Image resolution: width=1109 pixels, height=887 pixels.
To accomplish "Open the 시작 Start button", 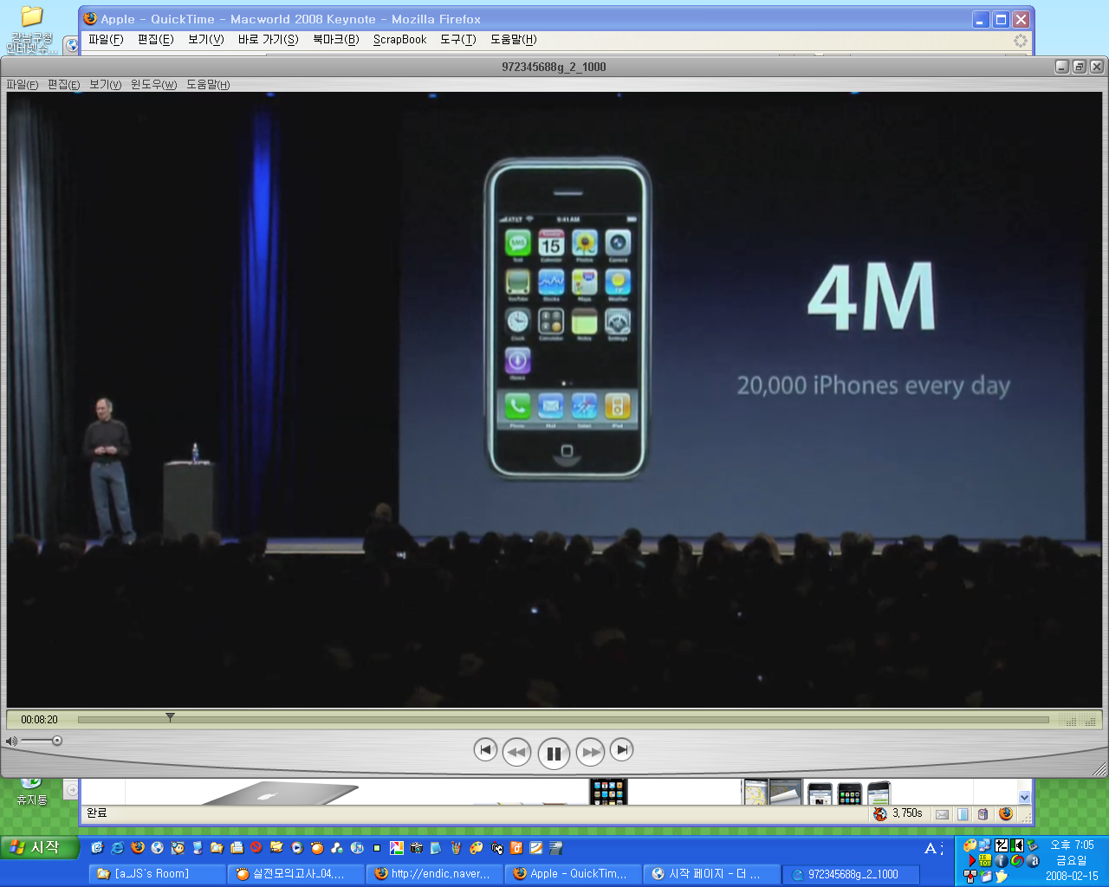I will pyautogui.click(x=39, y=847).
